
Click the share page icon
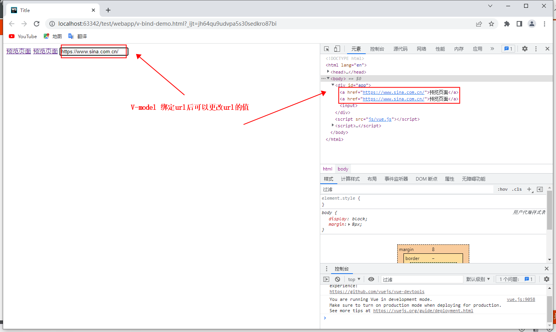point(479,24)
